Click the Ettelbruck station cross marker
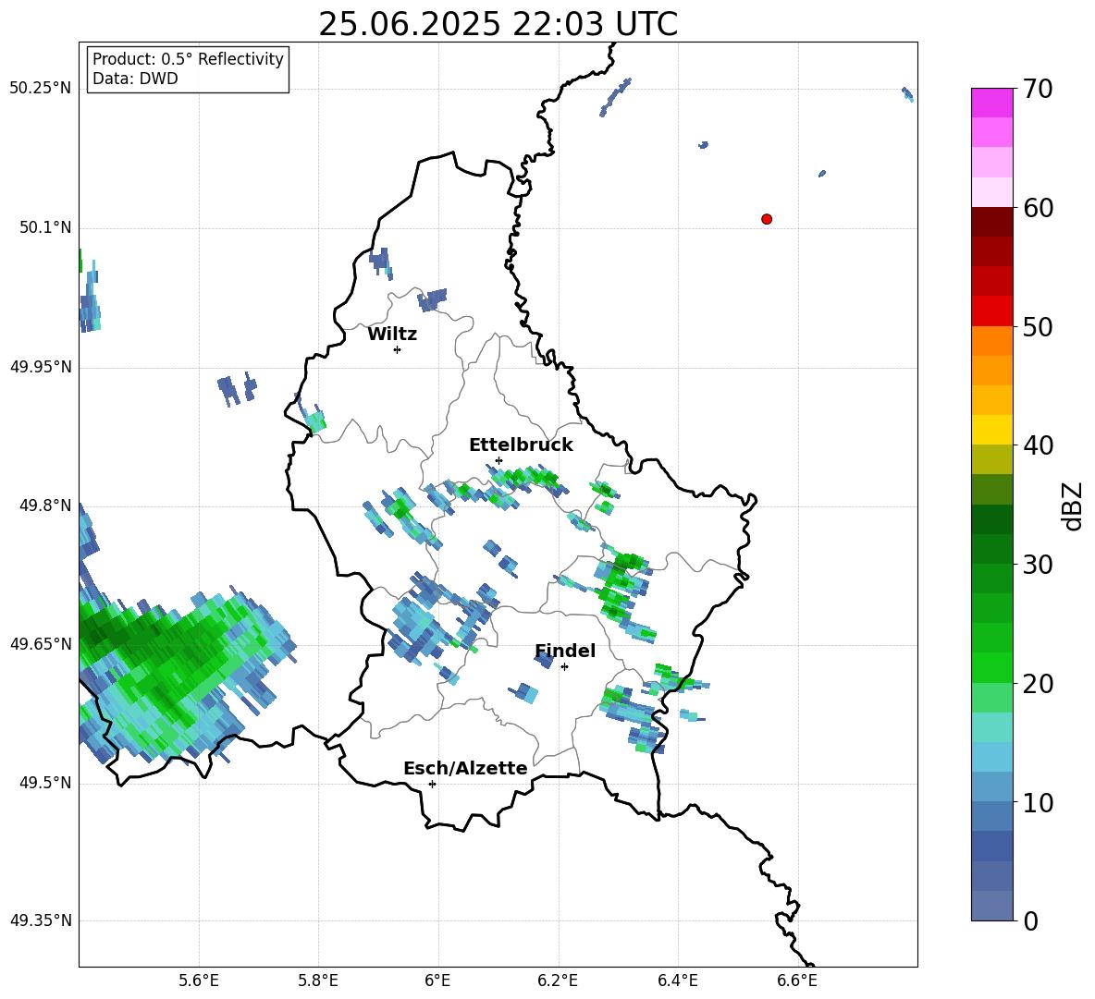Image resolution: width=1095 pixels, height=999 pixels. (498, 460)
